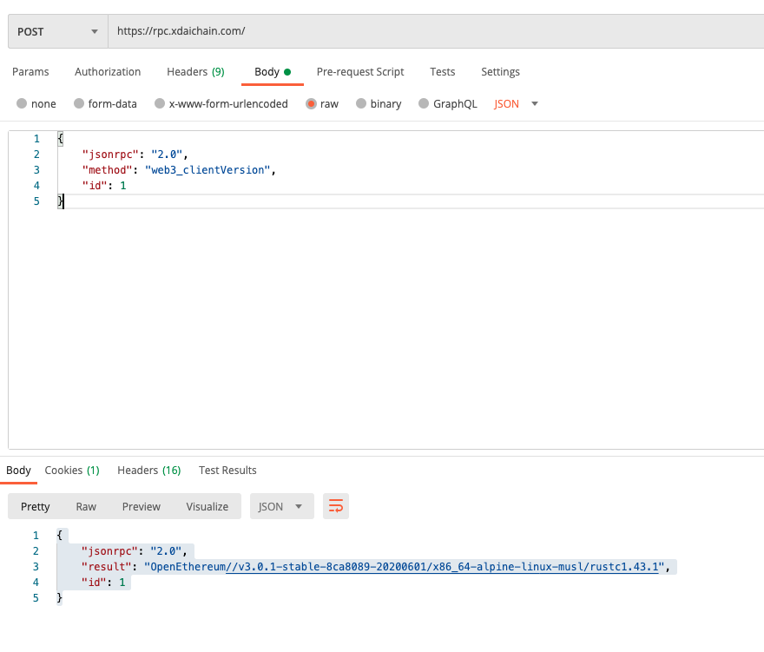Open the request Headers (9) tab
The height and width of the screenshot is (652, 764).
[195, 72]
